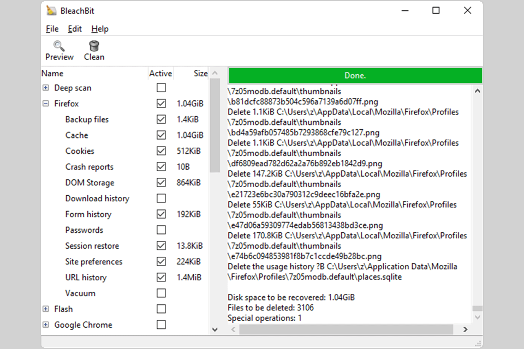
Task: Click the green Done progress bar
Action: (355, 75)
